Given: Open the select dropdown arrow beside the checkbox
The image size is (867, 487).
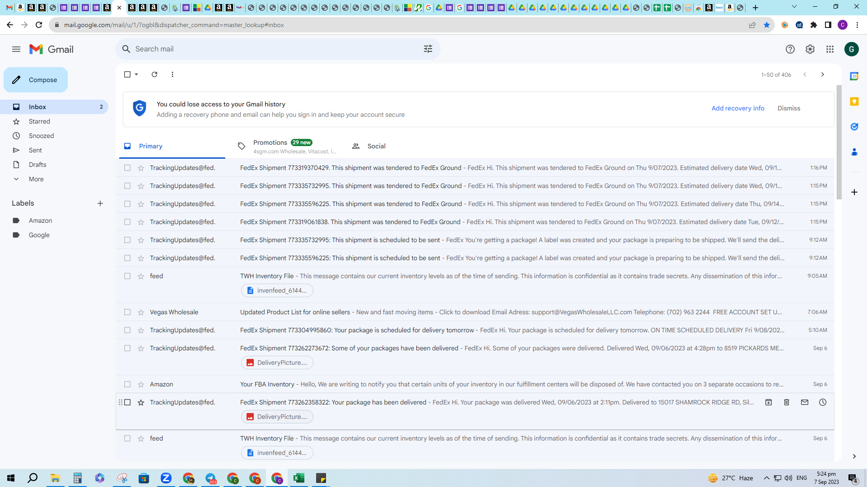Looking at the screenshot, I should pos(136,74).
